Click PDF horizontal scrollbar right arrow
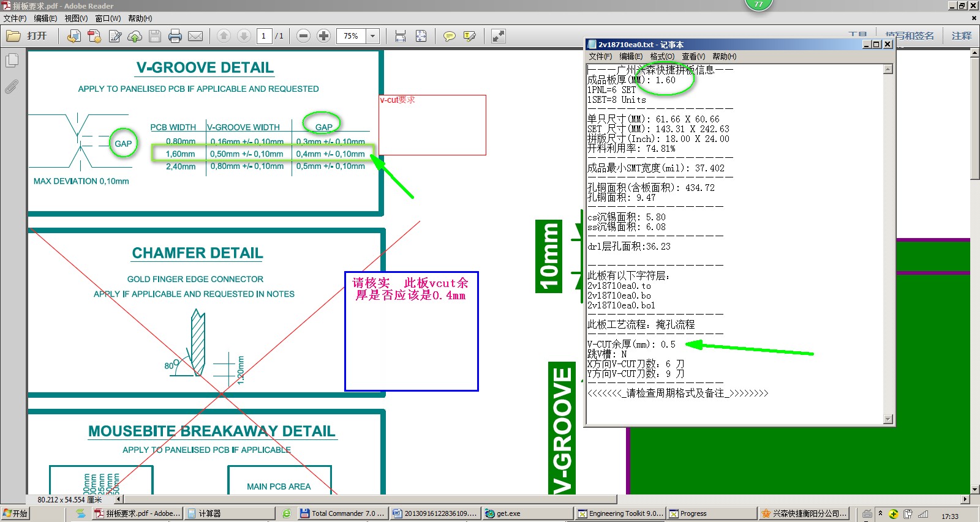980x522 pixels. tap(966, 499)
